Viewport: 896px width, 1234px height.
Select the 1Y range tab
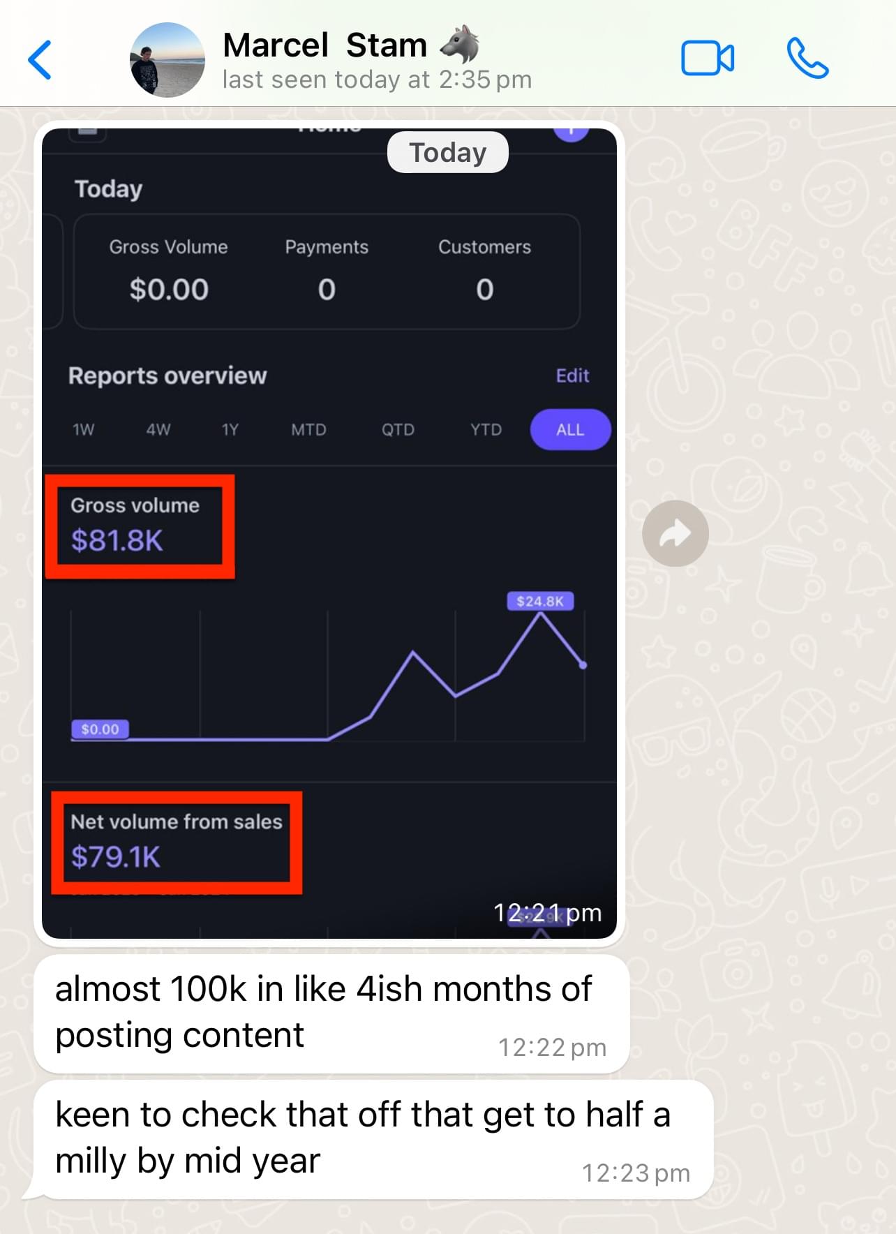point(230,429)
